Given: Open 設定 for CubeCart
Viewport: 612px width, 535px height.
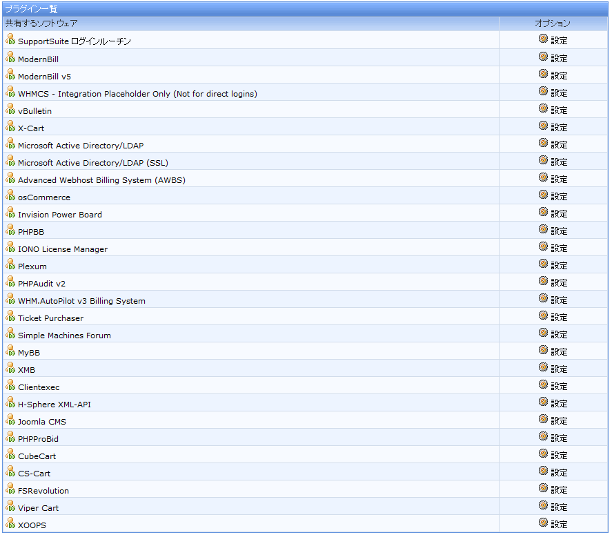Looking at the screenshot, I should tap(559, 455).
